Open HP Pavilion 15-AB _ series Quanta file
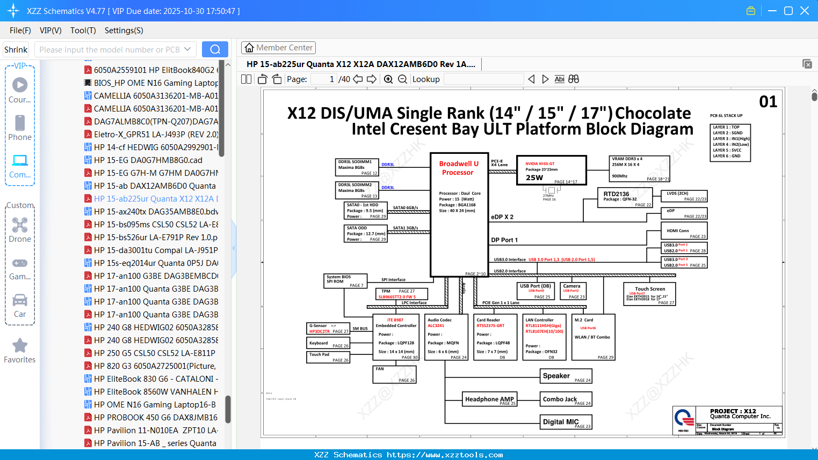The image size is (818, 460). pyautogui.click(x=150, y=443)
